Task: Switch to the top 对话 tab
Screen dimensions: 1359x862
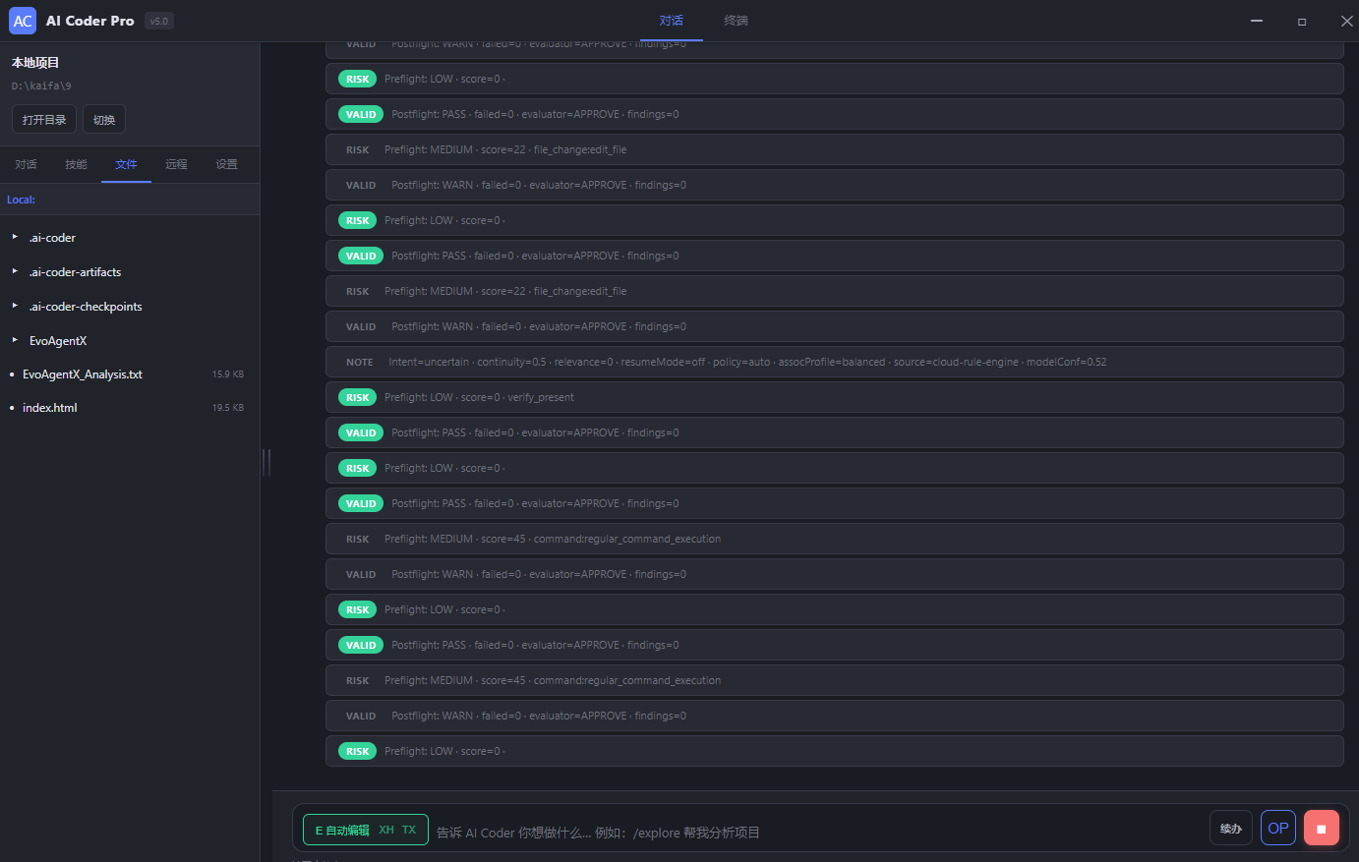Action: click(x=672, y=21)
